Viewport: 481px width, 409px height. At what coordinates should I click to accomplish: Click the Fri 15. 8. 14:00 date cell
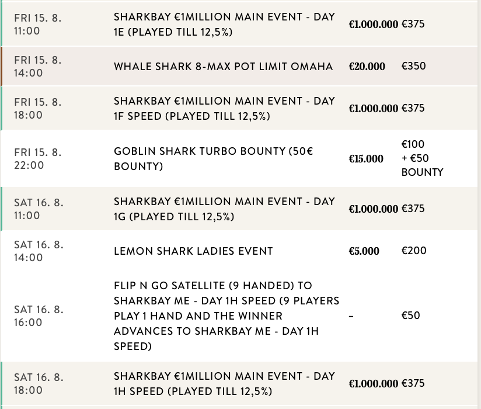(38, 67)
